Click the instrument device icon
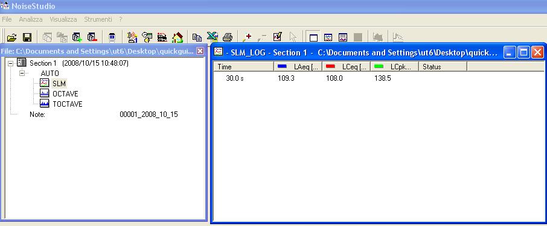547x226 pixels. pyautogui.click(x=112, y=37)
